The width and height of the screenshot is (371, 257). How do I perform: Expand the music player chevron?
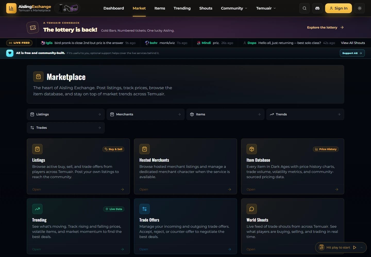[x=361, y=247]
